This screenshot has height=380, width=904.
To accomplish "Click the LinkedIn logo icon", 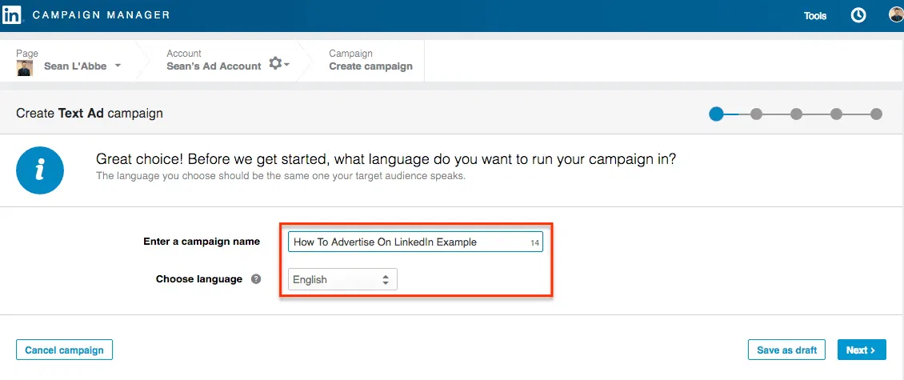I will tap(11, 15).
